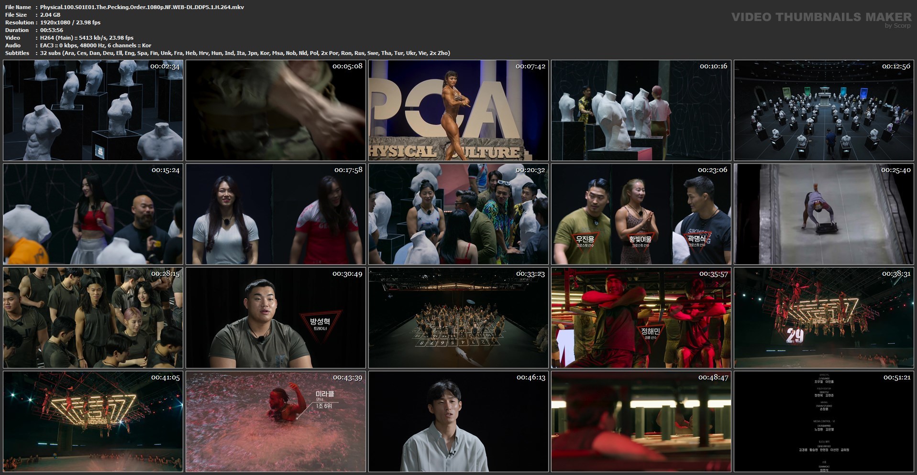Select the audio line starting with EAC3
Screen dimensions: 917x475
(x=96, y=45)
